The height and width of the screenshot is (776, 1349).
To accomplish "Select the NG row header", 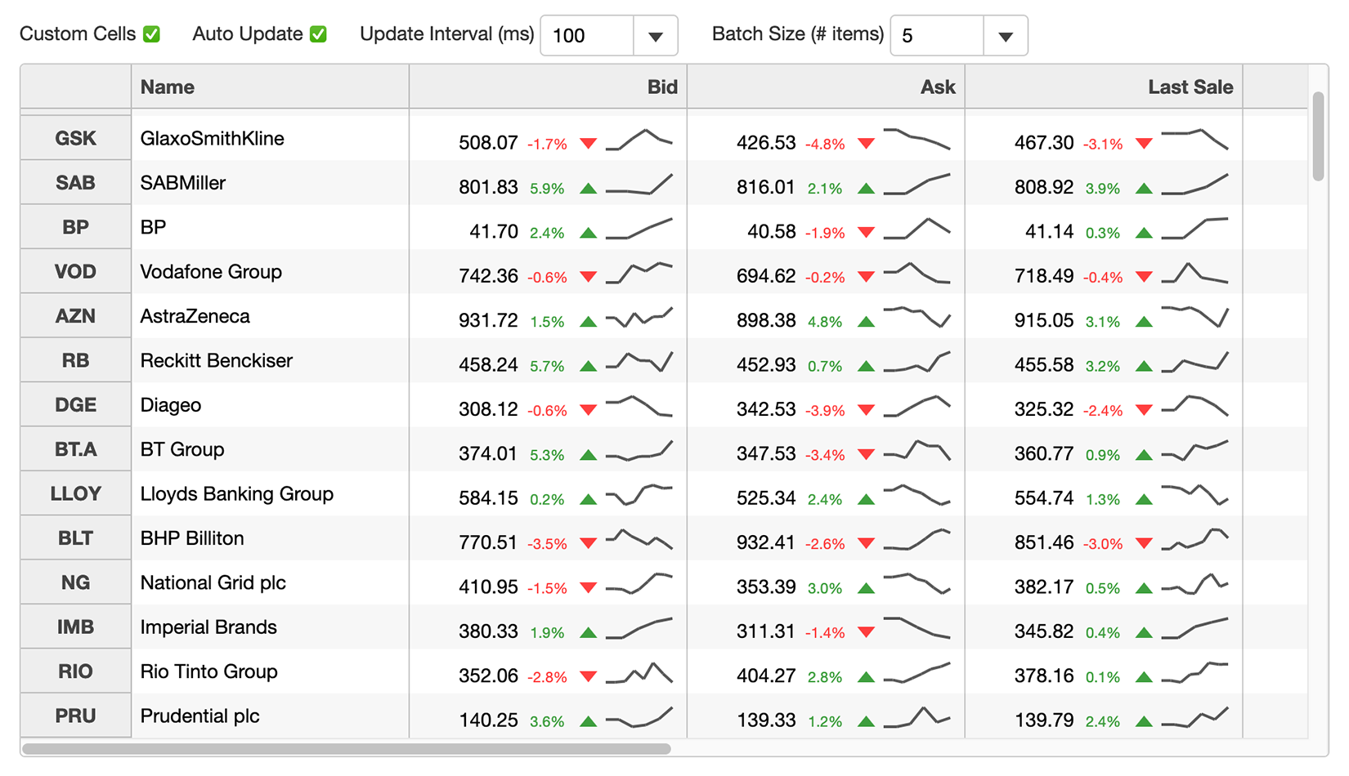I will point(75,582).
